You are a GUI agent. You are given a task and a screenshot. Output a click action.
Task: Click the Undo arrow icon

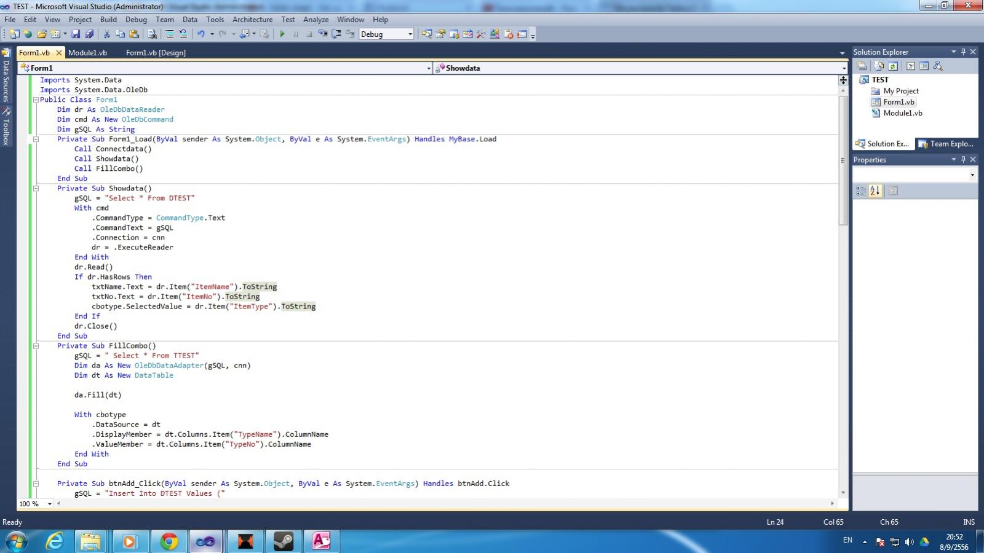[x=200, y=34]
